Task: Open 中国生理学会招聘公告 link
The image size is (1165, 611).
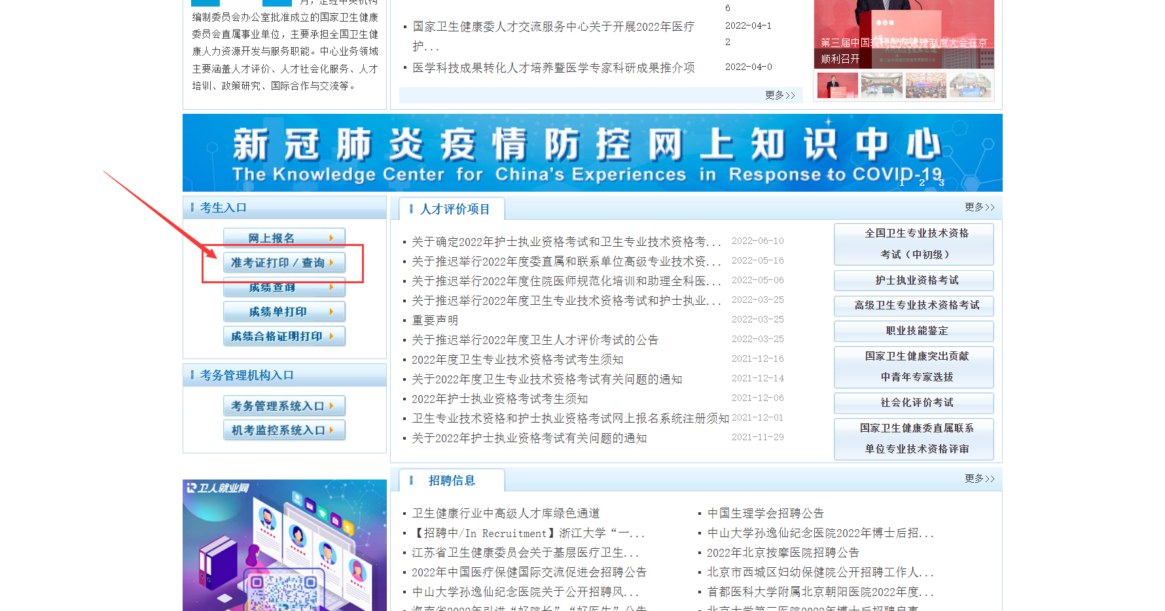Action: coord(765,514)
